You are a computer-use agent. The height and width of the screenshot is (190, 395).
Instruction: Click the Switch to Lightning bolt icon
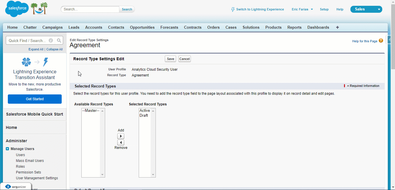233,10
